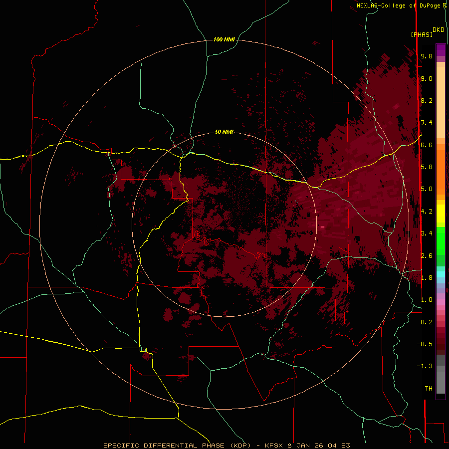Screen dimensions: 449x449
Task: Pick the pink segment of the color scale
Action: tap(441, 302)
